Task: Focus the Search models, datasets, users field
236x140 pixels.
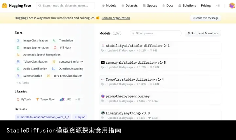Action: 66,6
